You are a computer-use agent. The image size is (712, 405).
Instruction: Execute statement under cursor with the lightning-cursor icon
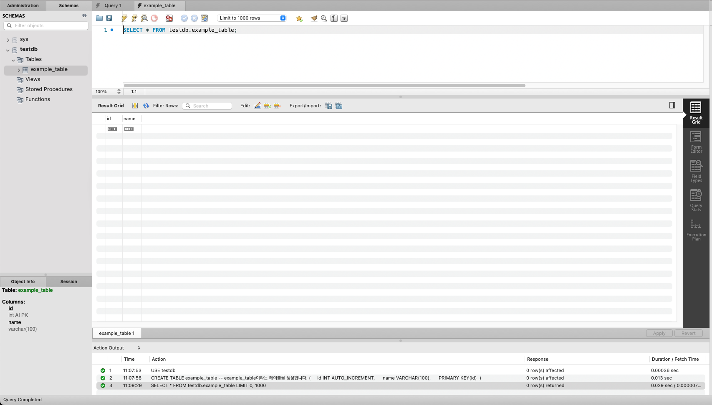[x=134, y=18]
